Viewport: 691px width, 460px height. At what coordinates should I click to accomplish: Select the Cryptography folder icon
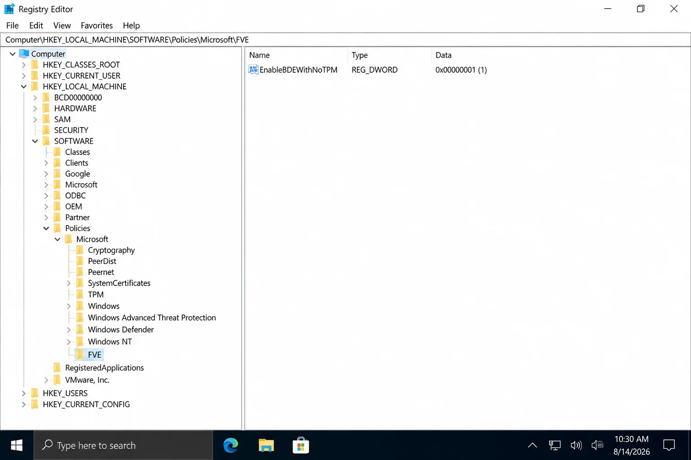click(x=80, y=250)
